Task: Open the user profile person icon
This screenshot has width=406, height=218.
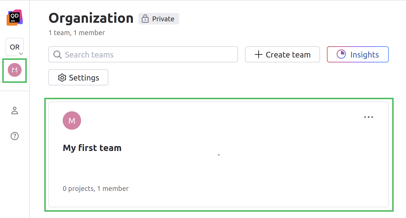Action: coord(14,110)
